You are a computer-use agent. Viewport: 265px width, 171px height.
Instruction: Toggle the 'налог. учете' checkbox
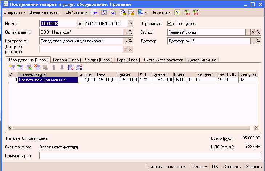(x=169, y=24)
